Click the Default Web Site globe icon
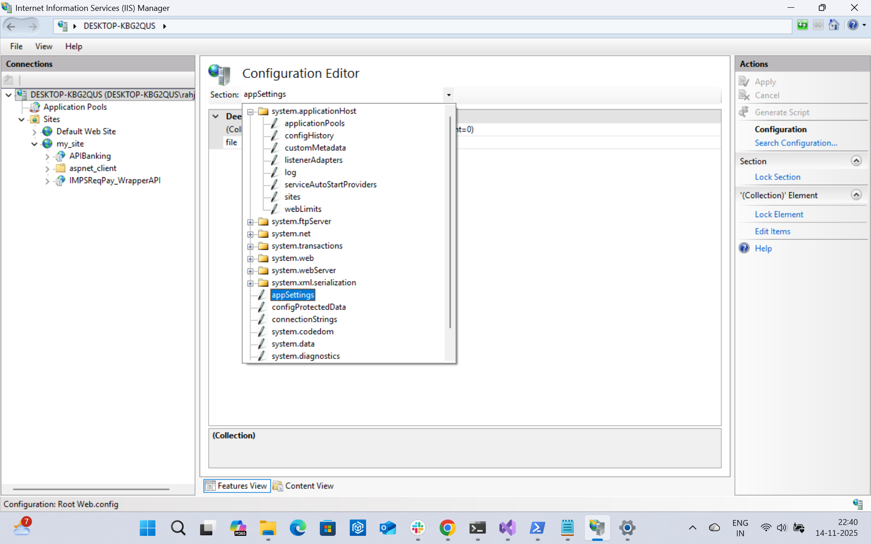871x544 pixels. 47,131
